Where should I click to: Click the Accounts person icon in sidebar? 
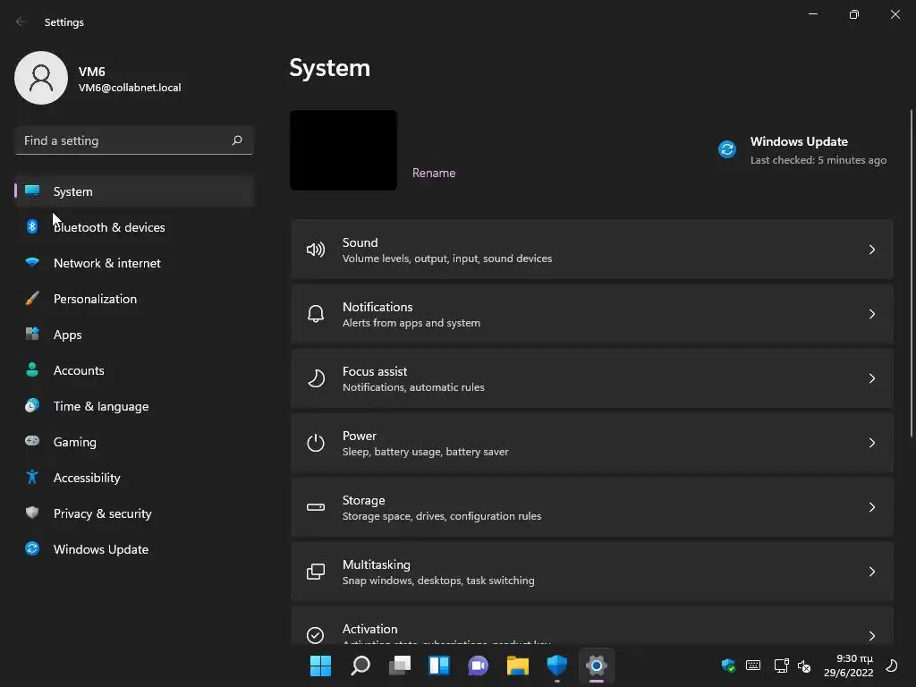pos(32,369)
